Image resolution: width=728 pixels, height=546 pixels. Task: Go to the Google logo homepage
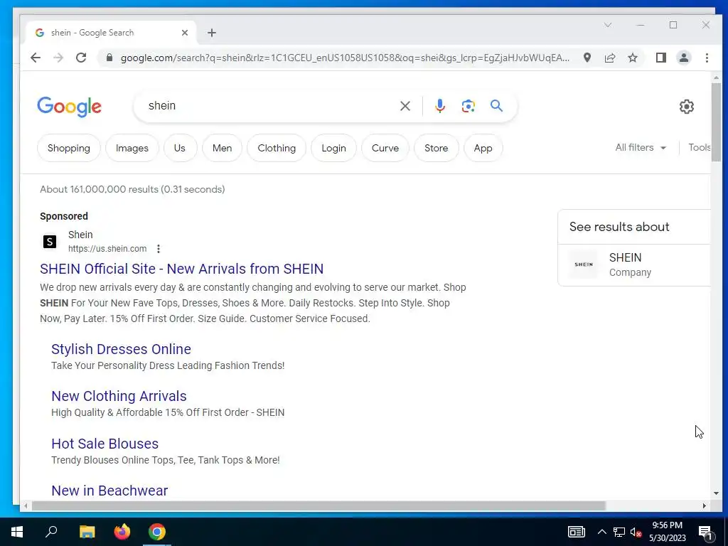click(x=69, y=107)
